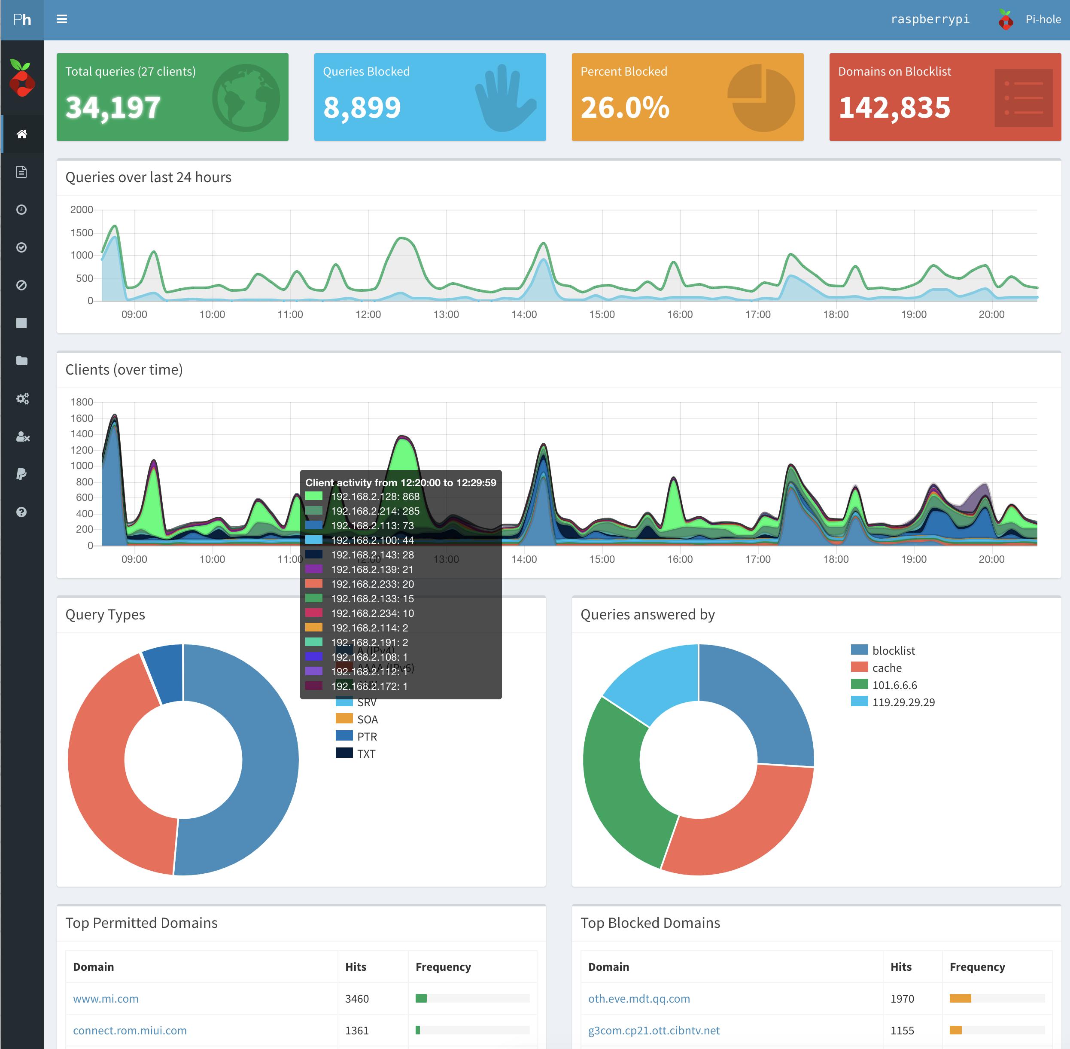Toggle the blocklist legend entry
Viewport: 1070px width, 1049px height.
tap(893, 650)
